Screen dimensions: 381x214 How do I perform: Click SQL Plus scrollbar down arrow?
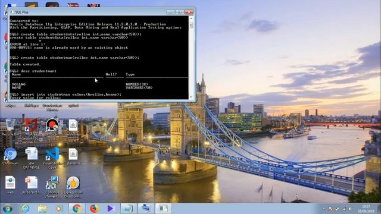pos(191,97)
